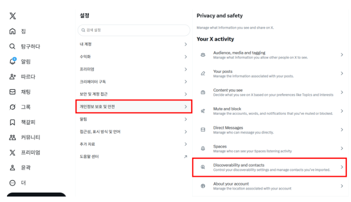Click the 탐구하다 search magnifier icon
Image resolution: width=351 pixels, height=202 pixels.
pyautogui.click(x=13, y=47)
